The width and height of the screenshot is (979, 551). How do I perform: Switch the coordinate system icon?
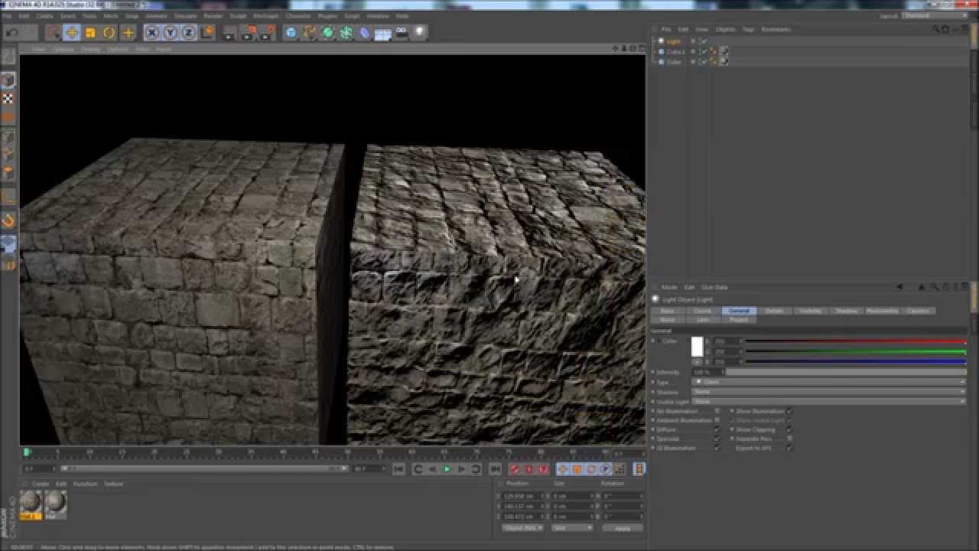coord(207,33)
